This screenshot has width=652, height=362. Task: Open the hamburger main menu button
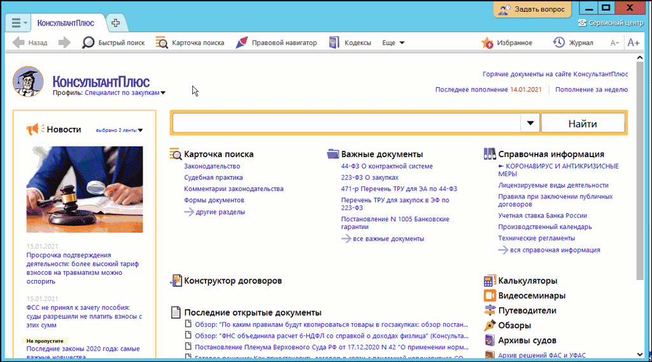coord(17,23)
